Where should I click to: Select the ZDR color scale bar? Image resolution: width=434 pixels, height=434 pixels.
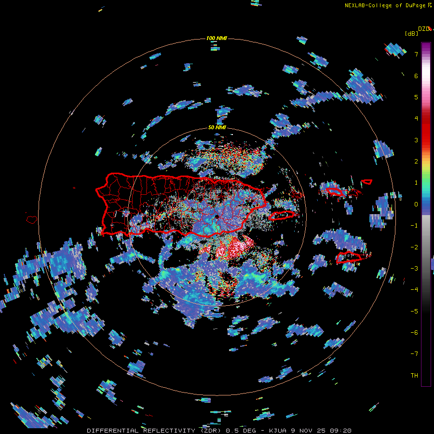point(426,214)
